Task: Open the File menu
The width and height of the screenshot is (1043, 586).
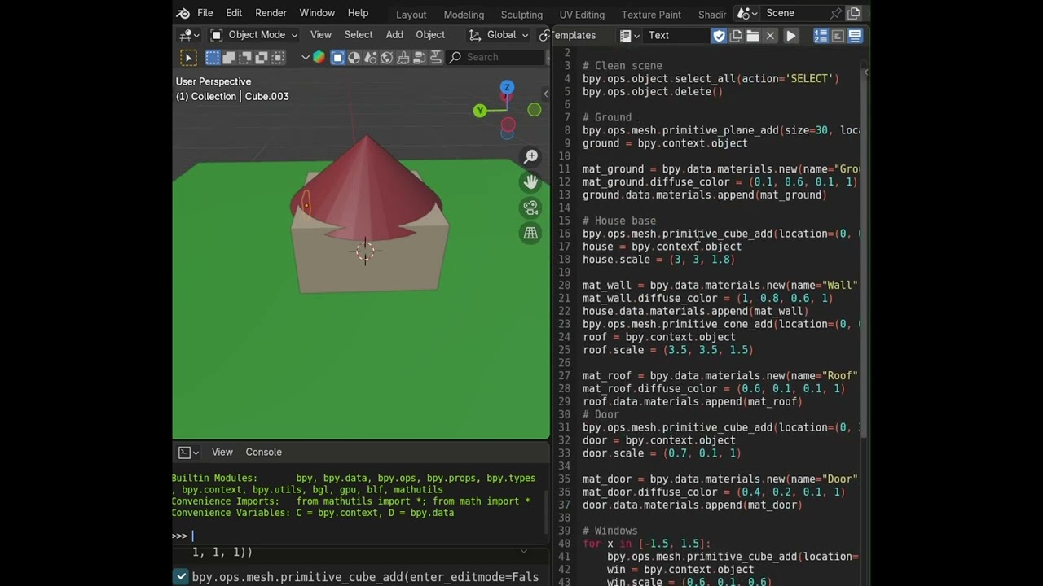Action: point(205,13)
